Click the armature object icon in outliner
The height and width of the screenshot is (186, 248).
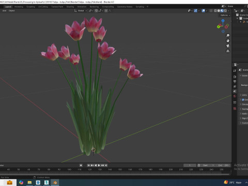pos(244,22)
